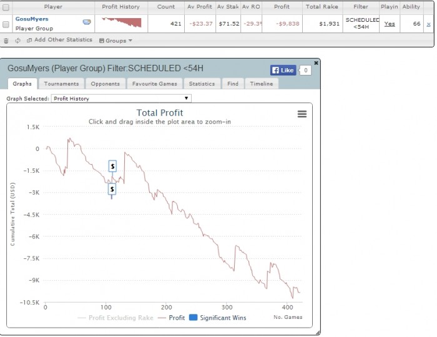
Task: Click Add Other Statistics
Action: 63,40
